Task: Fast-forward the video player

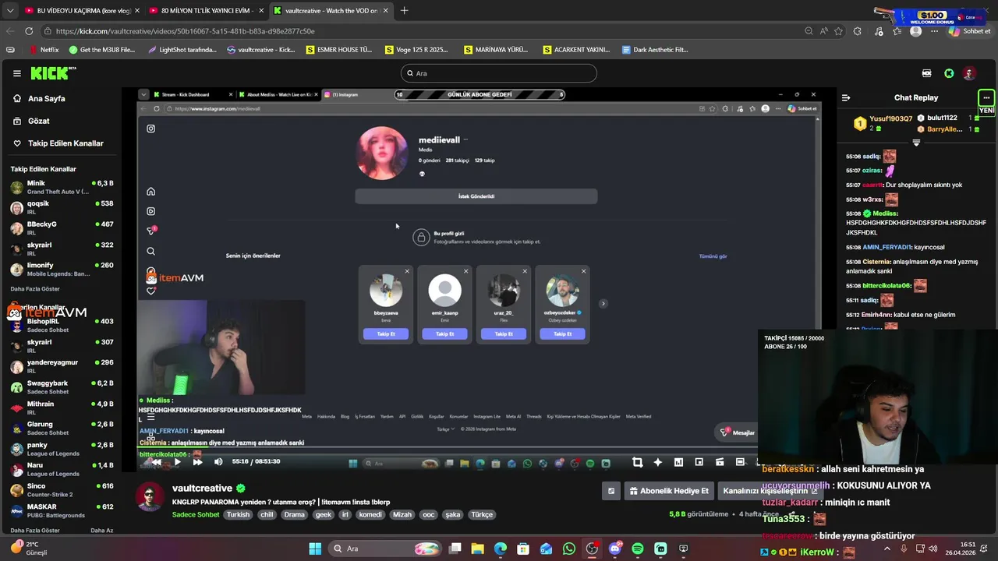Action: pyautogui.click(x=197, y=462)
